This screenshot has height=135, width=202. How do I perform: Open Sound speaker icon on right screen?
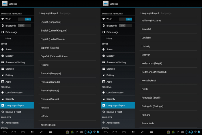104,49
